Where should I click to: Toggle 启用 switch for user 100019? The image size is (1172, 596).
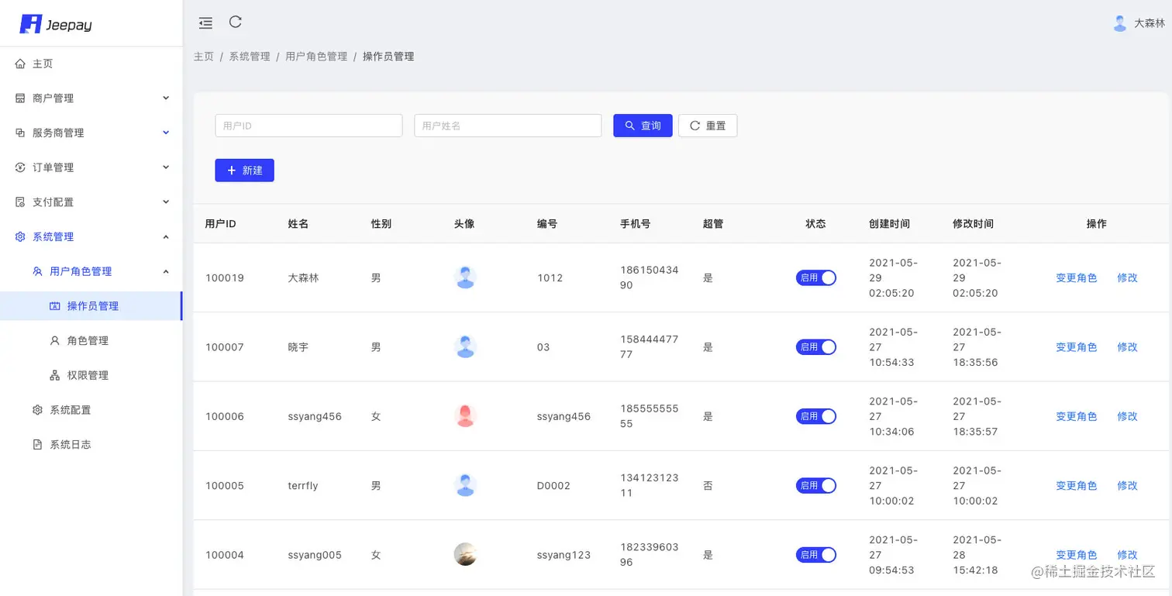[x=816, y=277]
